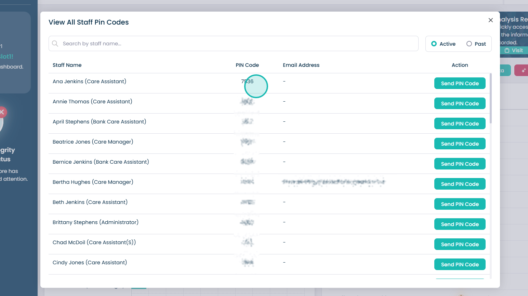Close the Staff Pin Codes dialog
Viewport: 528px width, 296px height.
pyautogui.click(x=491, y=20)
